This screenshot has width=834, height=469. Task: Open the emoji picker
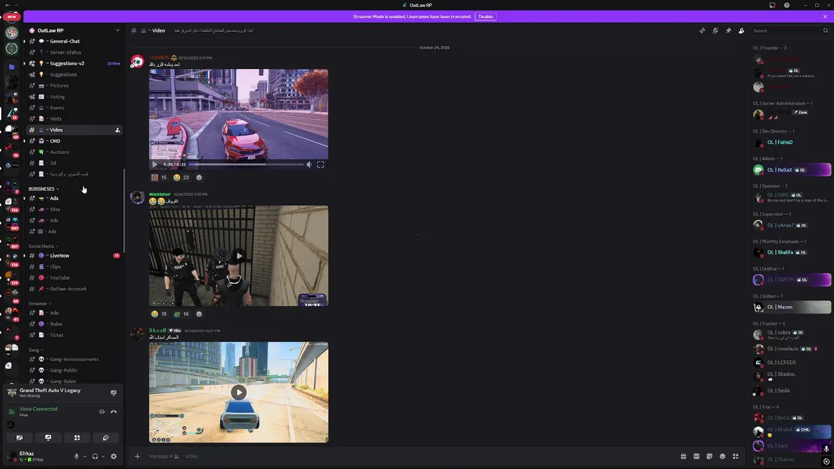tap(723, 456)
